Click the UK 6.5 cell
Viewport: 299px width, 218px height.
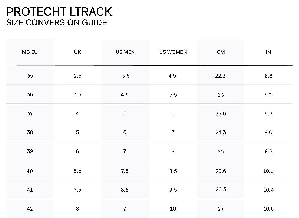[x=78, y=171]
